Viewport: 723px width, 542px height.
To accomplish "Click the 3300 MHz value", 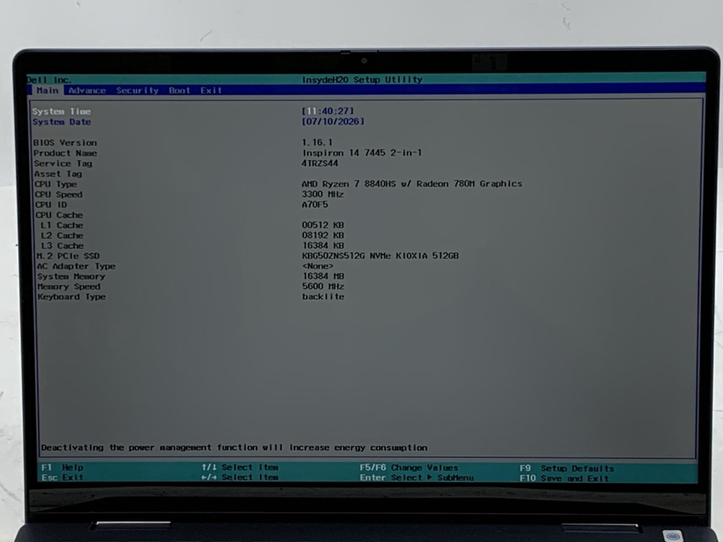I will (323, 194).
